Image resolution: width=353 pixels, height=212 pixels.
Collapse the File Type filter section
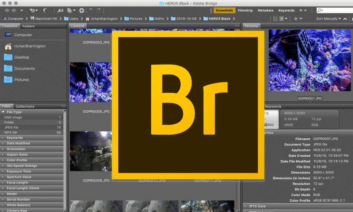(x=3, y=112)
